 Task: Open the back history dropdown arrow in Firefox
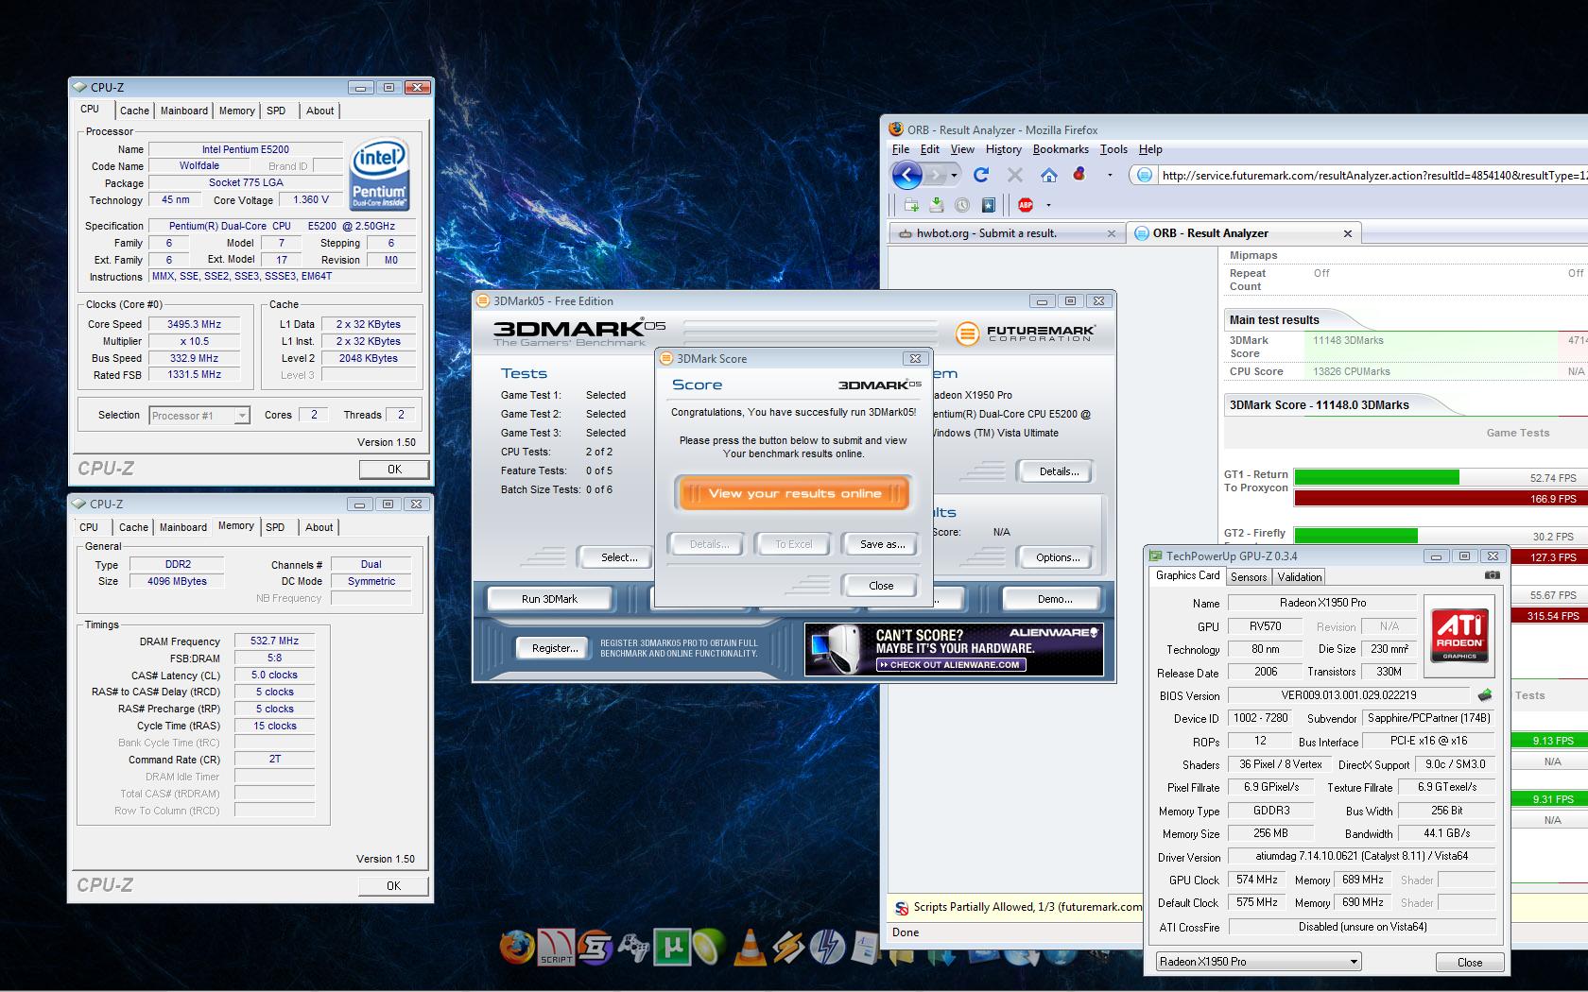(x=954, y=176)
